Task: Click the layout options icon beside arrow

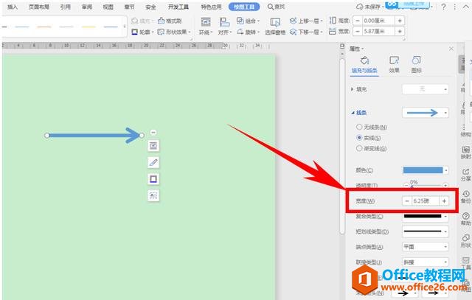Action: [x=153, y=145]
